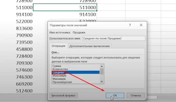Choose Произведение in the operation list
Viewport: 176px width, 102px height.
(62, 82)
